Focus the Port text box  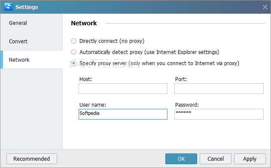point(219,88)
